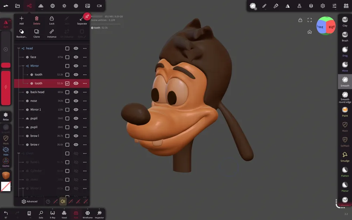
Task: Click the Front face of view cube
Action: 320,27
